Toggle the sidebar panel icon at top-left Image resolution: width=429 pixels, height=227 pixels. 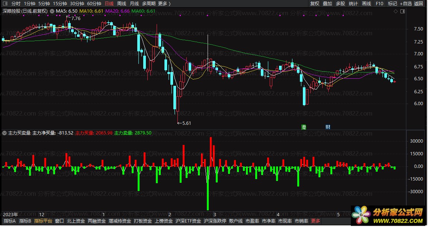pyautogui.click(x=5, y=4)
